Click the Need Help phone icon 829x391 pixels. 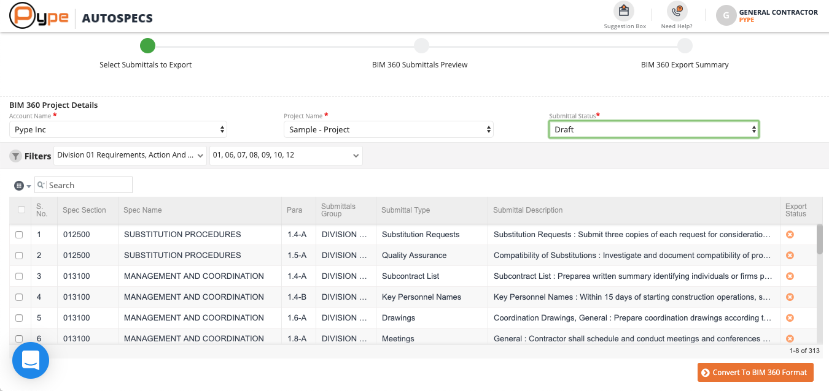click(x=677, y=11)
